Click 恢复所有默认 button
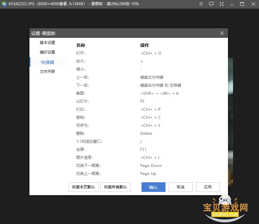 (x=116, y=187)
